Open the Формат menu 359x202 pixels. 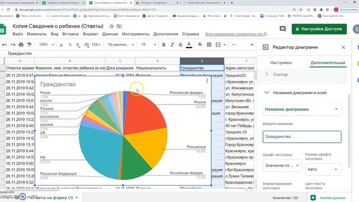90,34
